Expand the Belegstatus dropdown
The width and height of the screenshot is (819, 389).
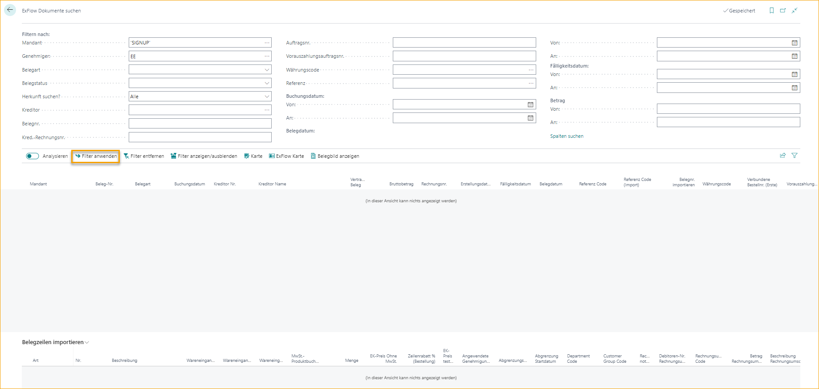(x=267, y=83)
